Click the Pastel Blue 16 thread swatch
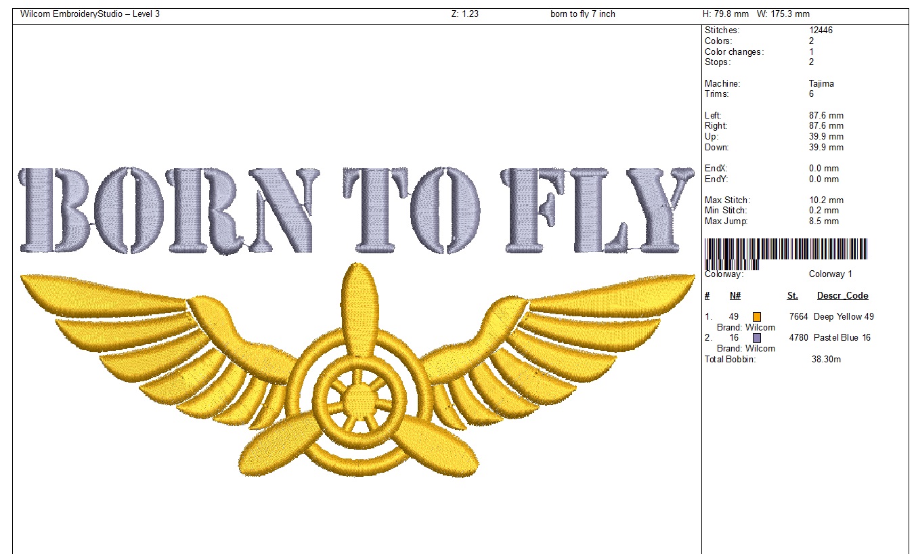This screenshot has height=554, width=916. 756,337
